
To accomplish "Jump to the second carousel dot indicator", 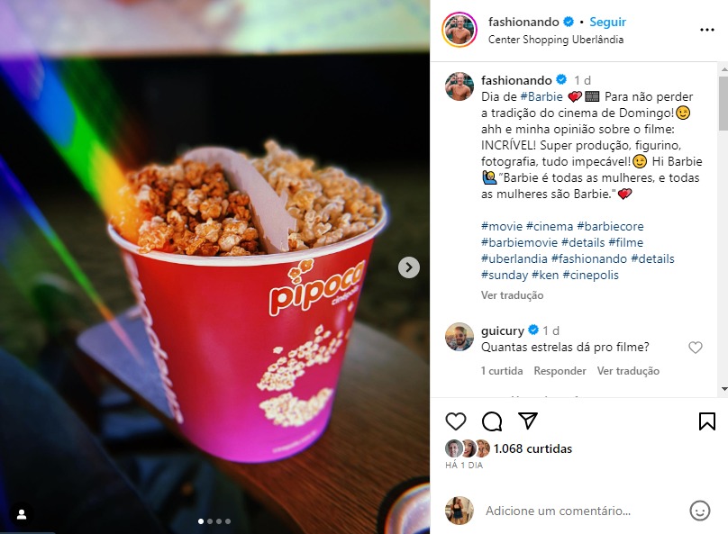I will [x=210, y=521].
